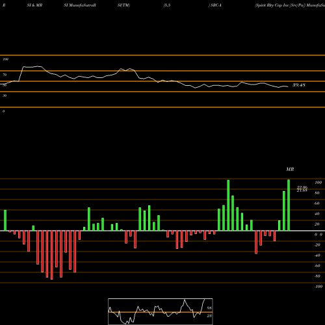This screenshot has height=325, width=325.
Task: Select the first green bar at the left edge of the histogram
Action: (5, 220)
